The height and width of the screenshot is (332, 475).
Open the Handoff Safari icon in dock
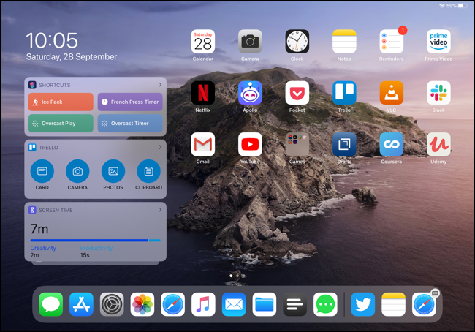[424, 304]
